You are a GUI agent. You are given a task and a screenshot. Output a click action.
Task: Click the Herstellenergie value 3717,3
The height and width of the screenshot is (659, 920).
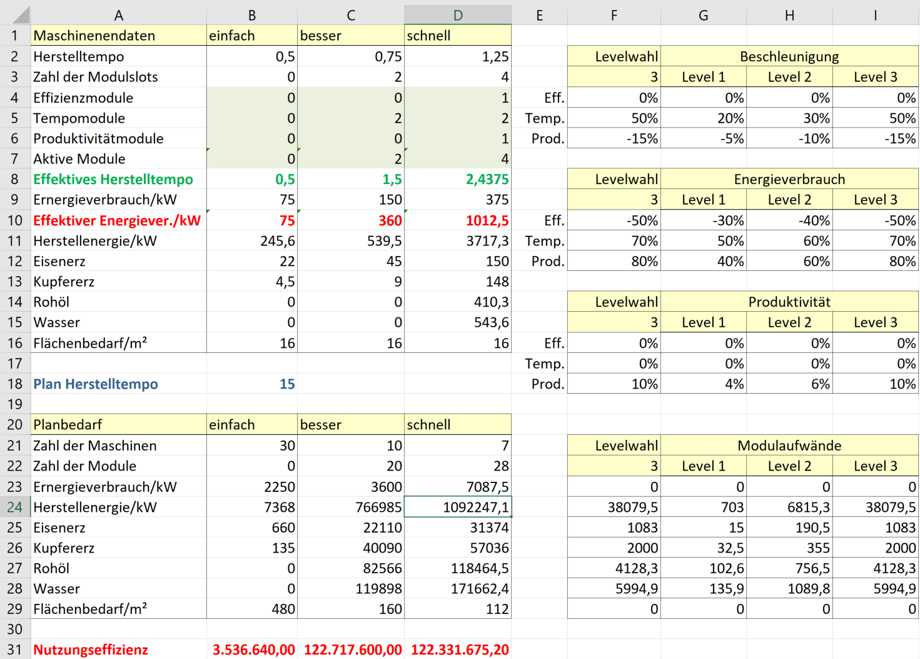coord(458,241)
